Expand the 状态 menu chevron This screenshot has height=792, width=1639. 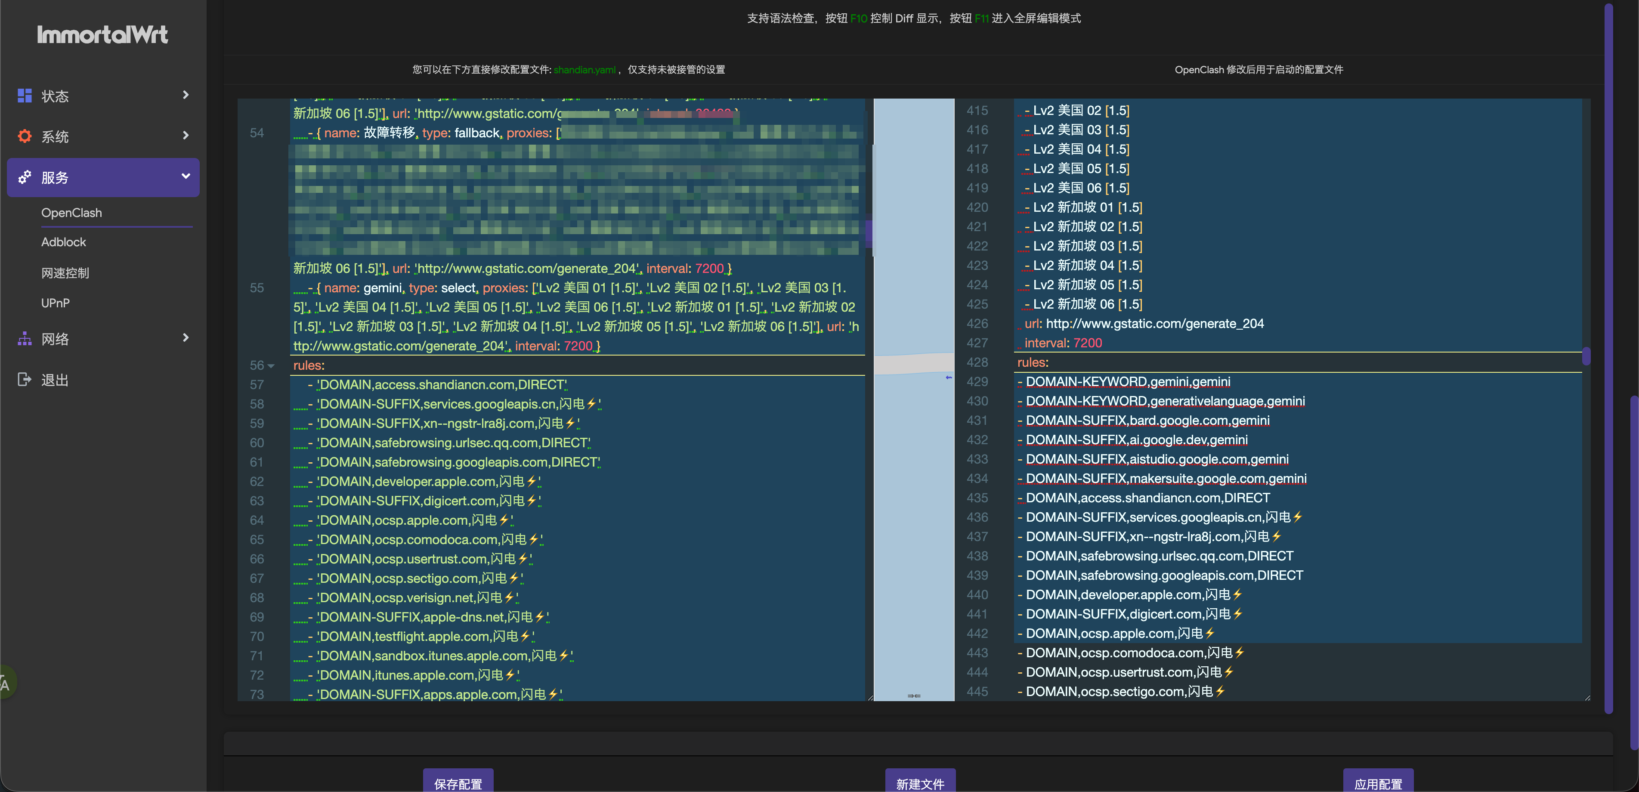pos(186,95)
